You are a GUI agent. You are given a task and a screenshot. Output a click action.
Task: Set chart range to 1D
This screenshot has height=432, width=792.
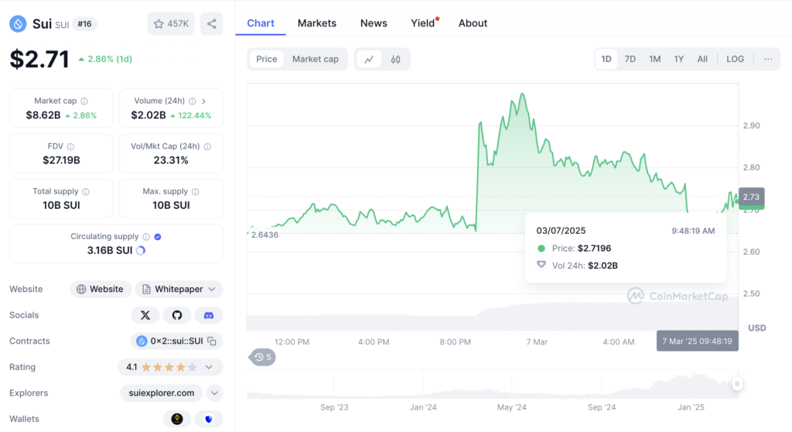click(x=606, y=59)
